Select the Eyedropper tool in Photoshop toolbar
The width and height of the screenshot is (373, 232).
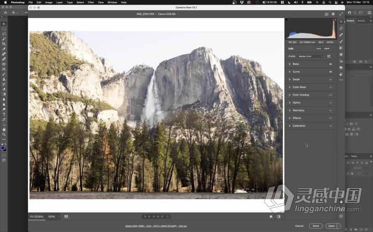tap(4, 49)
